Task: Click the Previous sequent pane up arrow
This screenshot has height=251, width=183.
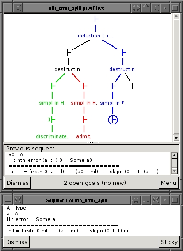Action: tap(174, 155)
